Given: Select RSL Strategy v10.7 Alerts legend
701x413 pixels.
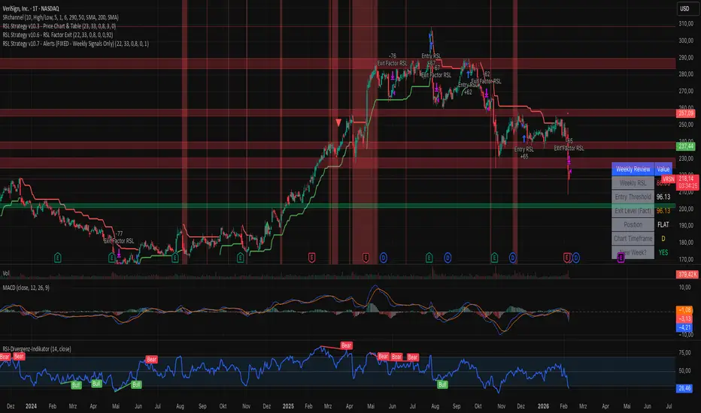Looking at the screenshot, I should pyautogui.click(x=75, y=44).
